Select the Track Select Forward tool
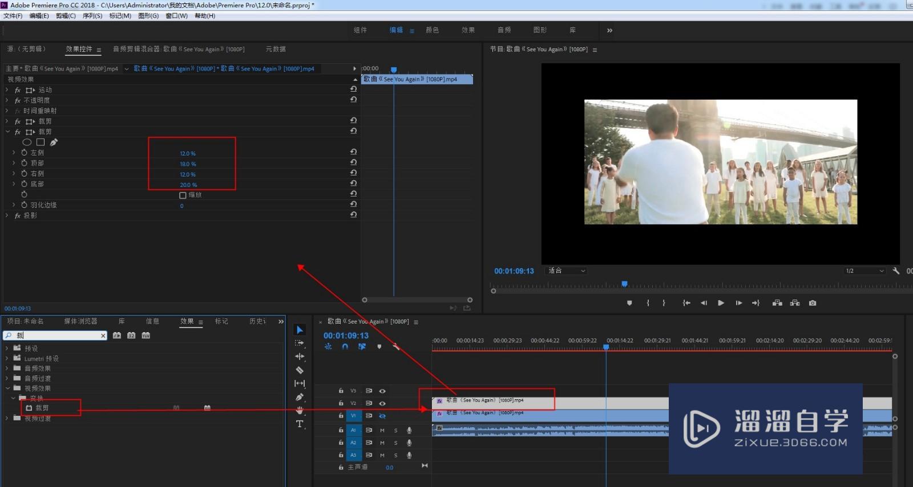This screenshot has height=487, width=913. click(x=300, y=343)
